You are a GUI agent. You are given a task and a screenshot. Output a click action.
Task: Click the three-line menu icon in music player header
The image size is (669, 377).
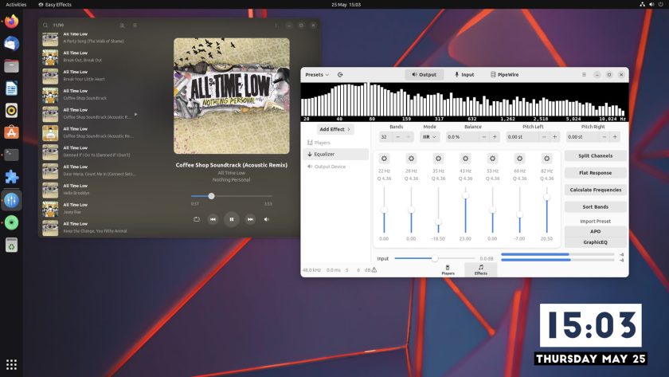(135, 26)
